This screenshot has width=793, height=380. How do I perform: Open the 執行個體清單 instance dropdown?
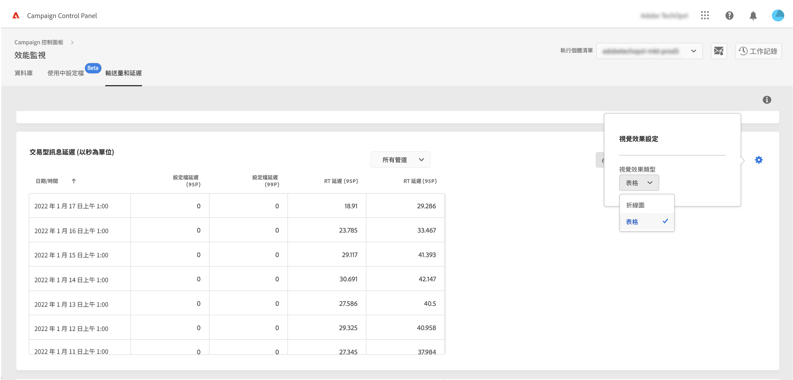point(649,51)
